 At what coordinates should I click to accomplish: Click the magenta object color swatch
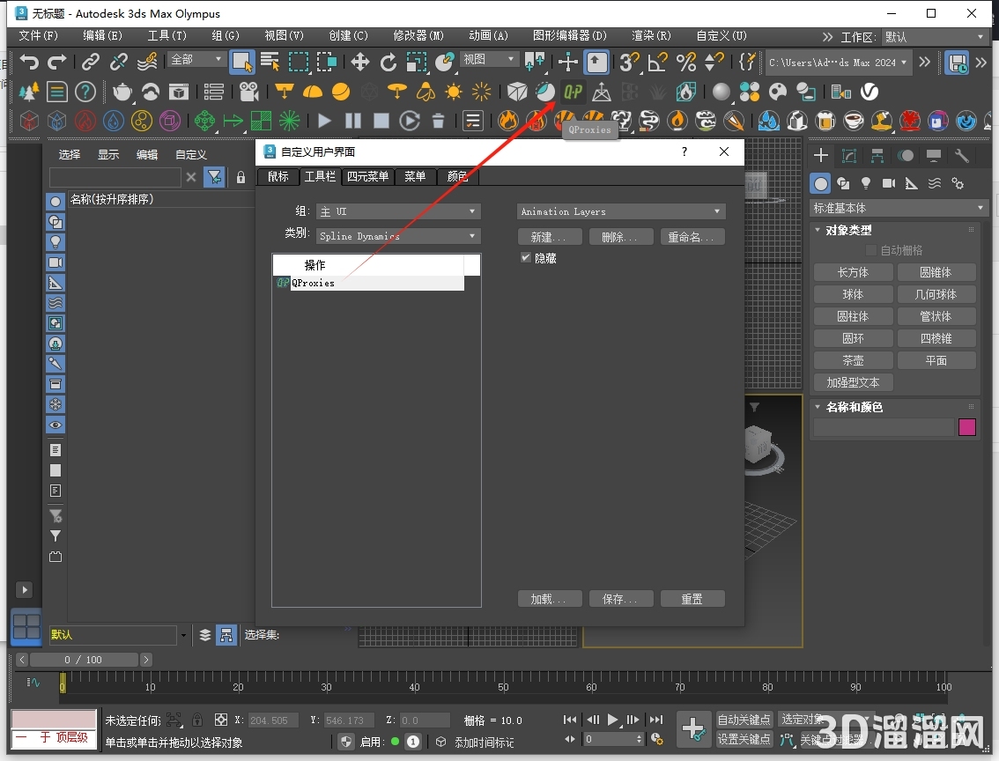pos(967,427)
